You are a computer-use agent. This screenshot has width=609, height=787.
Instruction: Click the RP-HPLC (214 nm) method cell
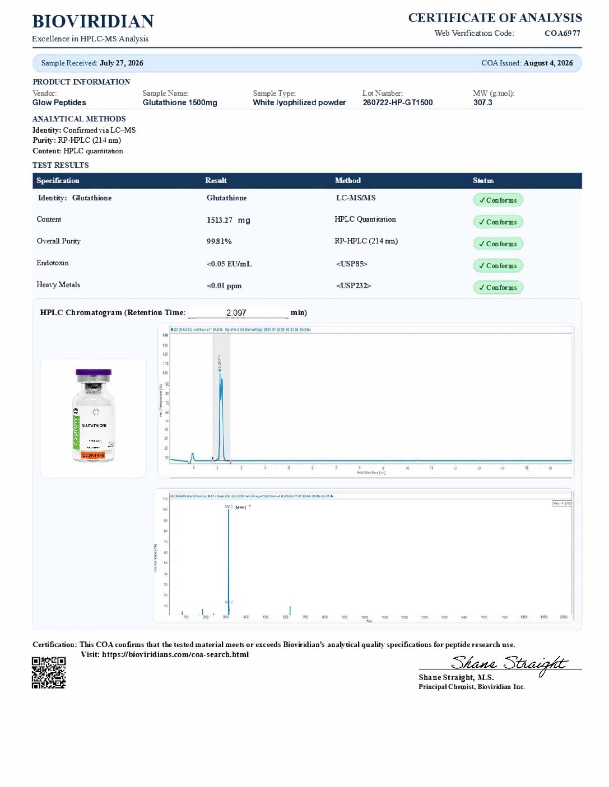coord(366,241)
